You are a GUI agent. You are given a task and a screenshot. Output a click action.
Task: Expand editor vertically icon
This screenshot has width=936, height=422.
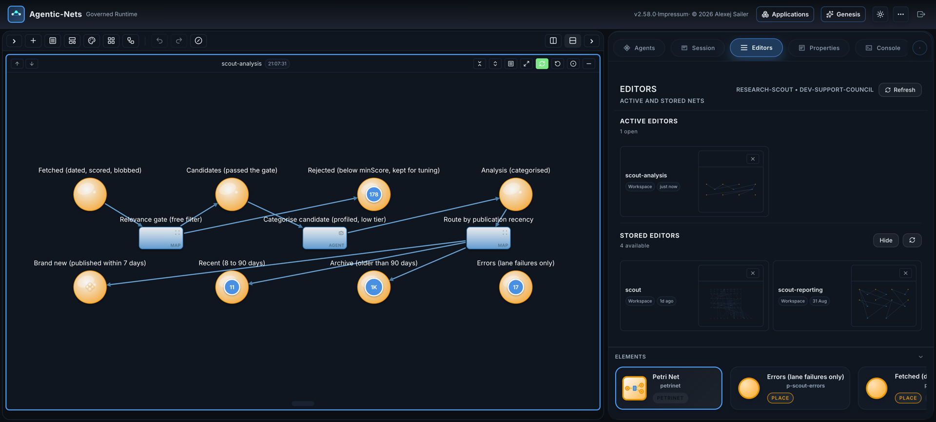point(495,64)
